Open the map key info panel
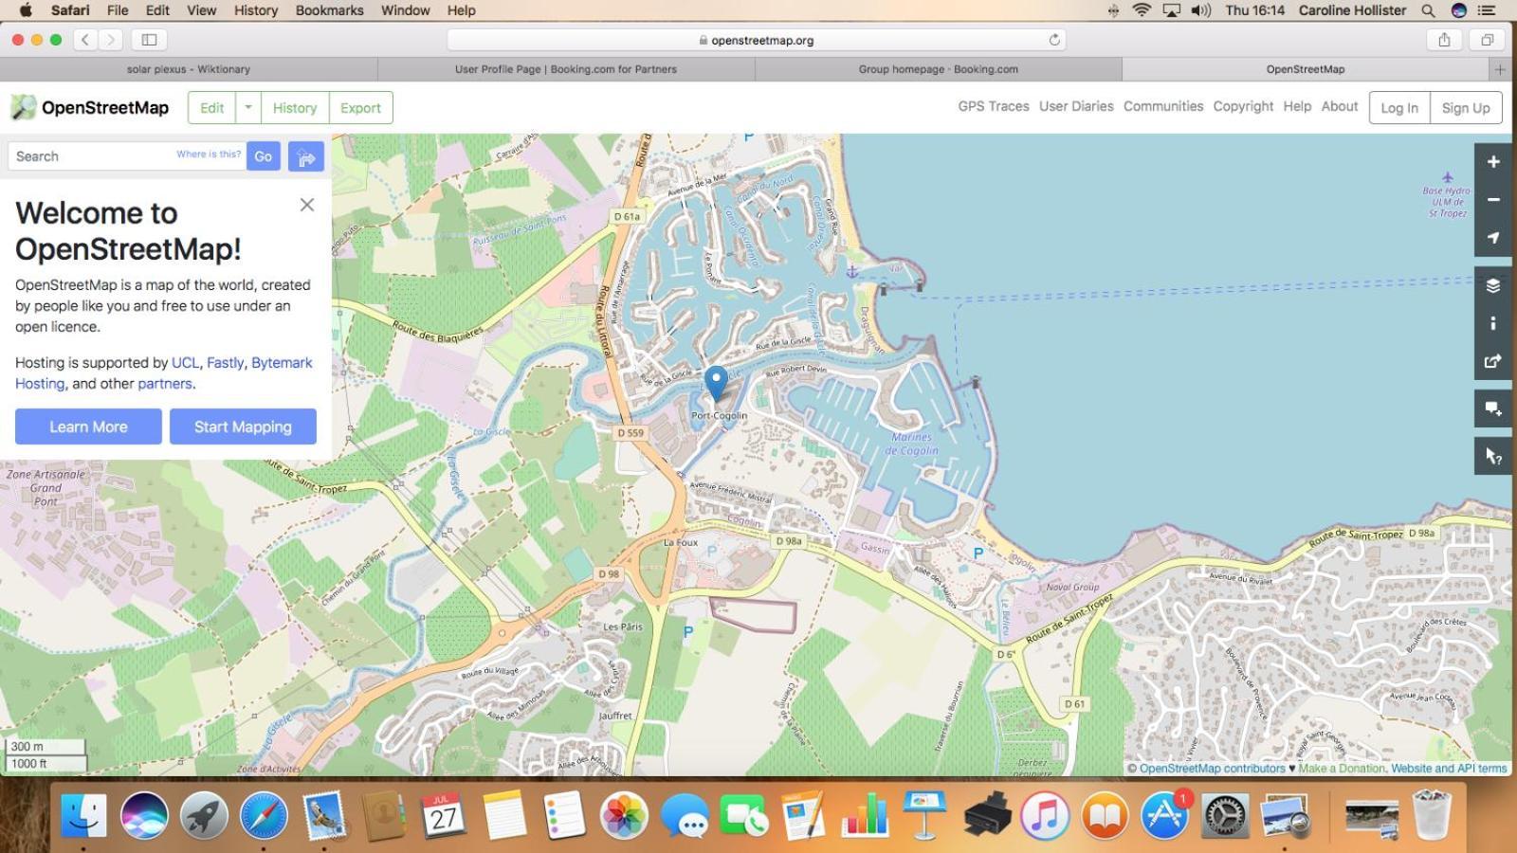The height and width of the screenshot is (853, 1517). tap(1493, 323)
